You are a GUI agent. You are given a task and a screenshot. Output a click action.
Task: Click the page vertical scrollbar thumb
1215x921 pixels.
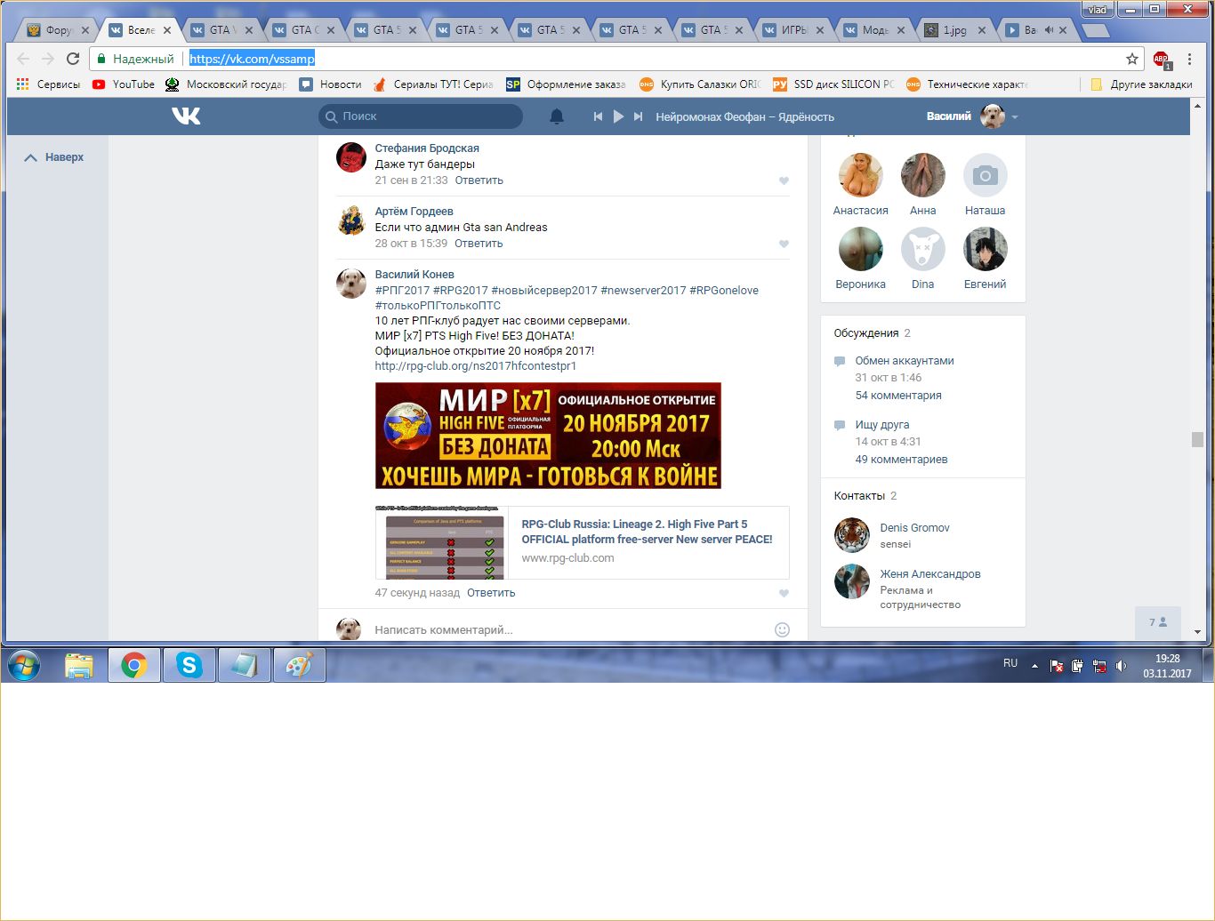pos(1197,439)
